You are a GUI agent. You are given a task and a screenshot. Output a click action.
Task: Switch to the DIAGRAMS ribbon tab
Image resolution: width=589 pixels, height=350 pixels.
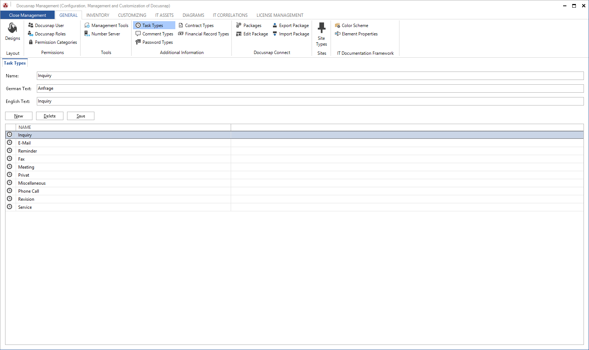click(193, 15)
